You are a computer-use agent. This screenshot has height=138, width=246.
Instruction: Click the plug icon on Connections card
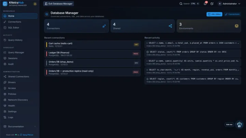(x=104, y=26)
